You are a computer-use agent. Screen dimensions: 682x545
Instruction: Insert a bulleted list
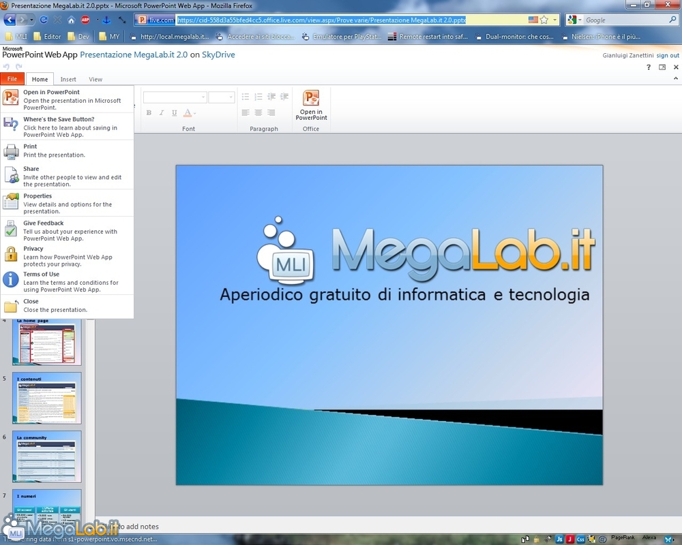(x=246, y=97)
